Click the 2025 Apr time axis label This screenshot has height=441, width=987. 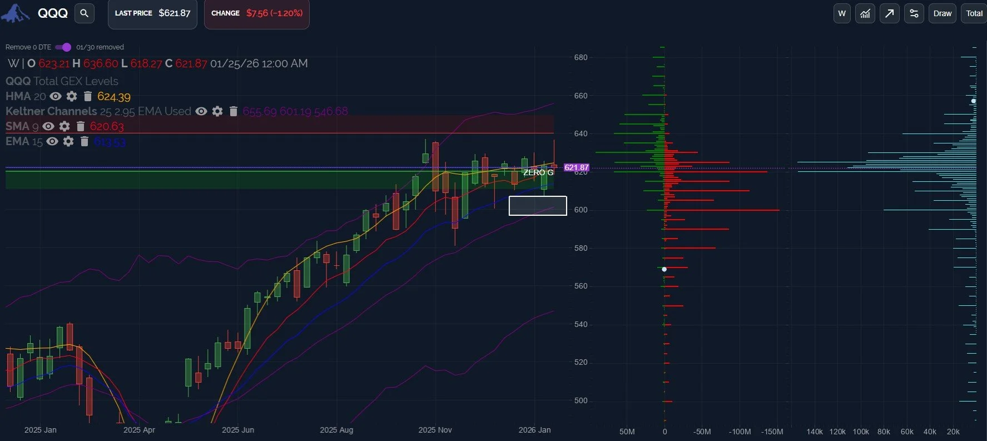[x=139, y=430]
